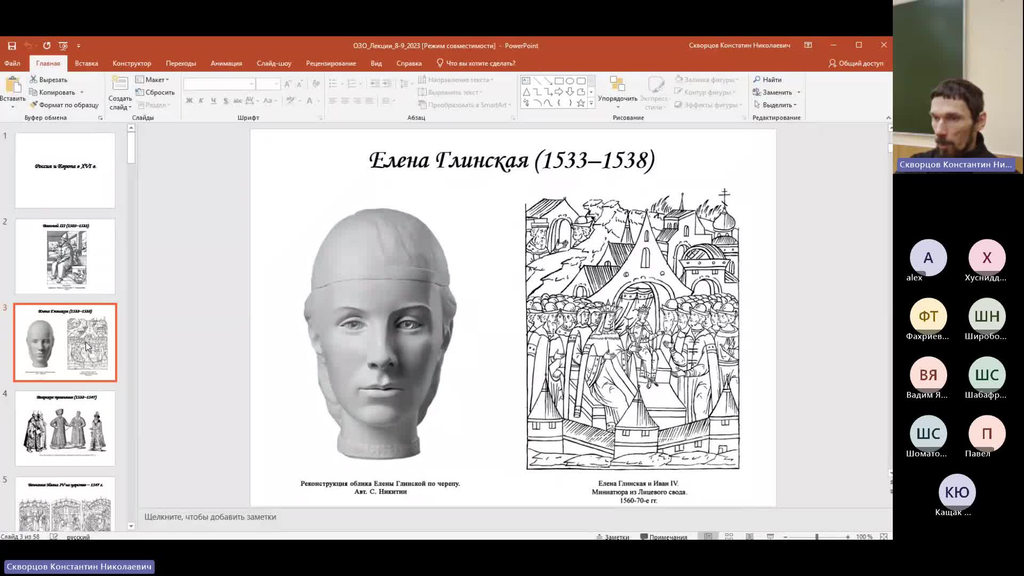The height and width of the screenshot is (576, 1024).
Task: Select the freeform scribble shape
Action: [x=526, y=103]
